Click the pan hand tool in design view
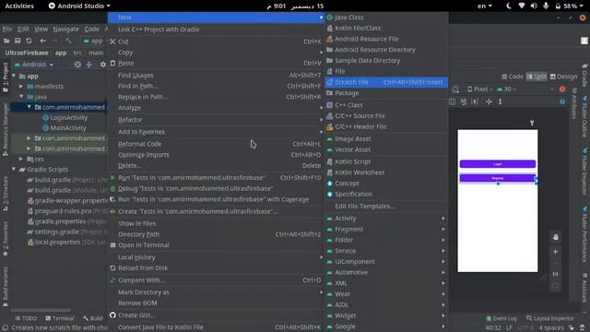Screen dimensions: 590x332 (x=555, y=237)
